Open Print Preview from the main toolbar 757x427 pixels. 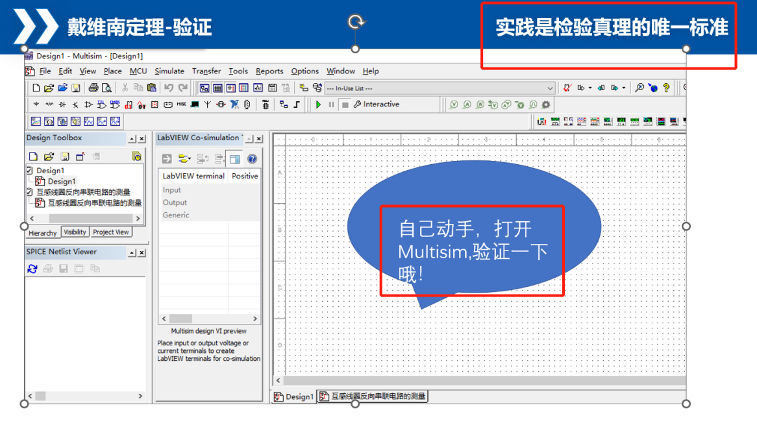[106, 88]
